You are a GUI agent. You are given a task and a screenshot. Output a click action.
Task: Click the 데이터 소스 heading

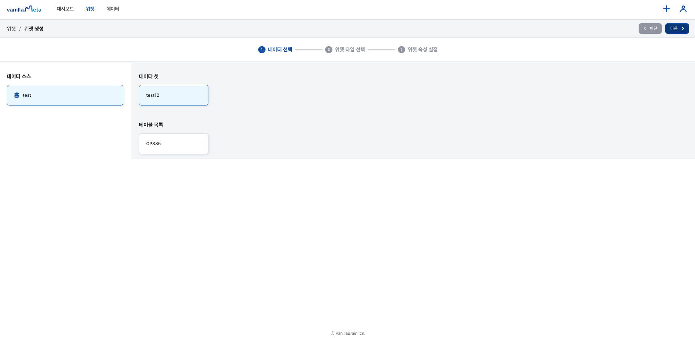coord(19,76)
